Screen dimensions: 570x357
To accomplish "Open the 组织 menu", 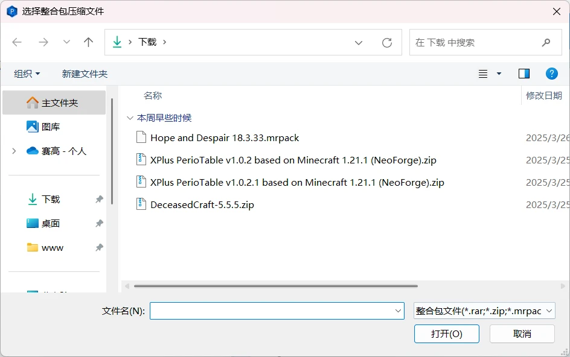I will point(27,74).
